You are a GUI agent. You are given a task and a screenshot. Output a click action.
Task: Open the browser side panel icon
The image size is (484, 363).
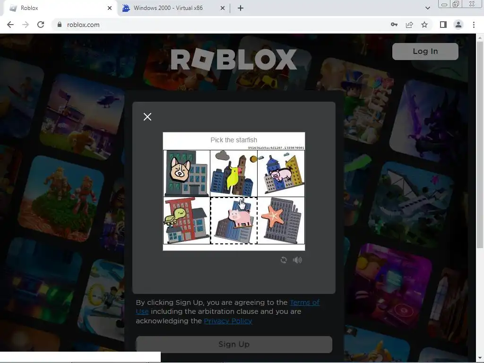(x=443, y=25)
